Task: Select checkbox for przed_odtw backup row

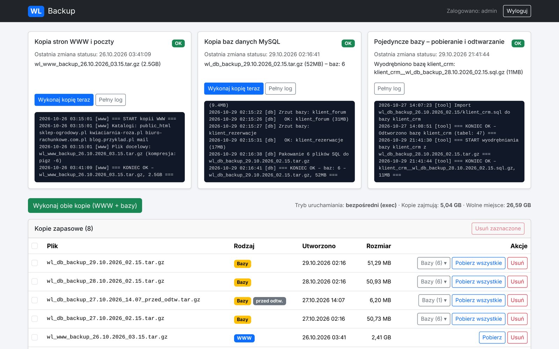Action: point(35,300)
